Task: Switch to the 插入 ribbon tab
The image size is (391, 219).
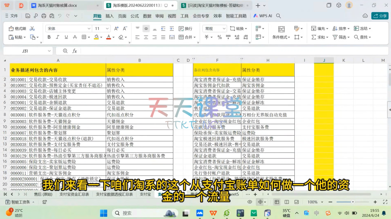Action: [x=110, y=16]
